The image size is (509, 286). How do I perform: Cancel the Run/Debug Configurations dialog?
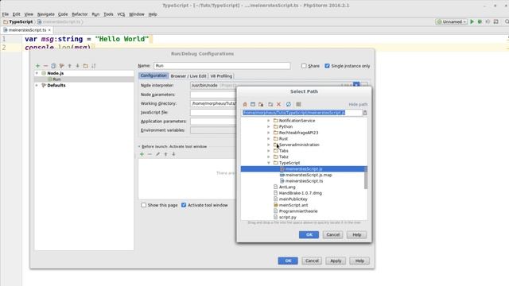(312, 261)
